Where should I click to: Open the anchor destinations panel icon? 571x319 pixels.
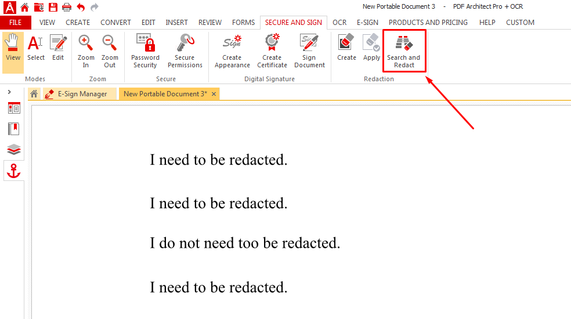(x=14, y=171)
